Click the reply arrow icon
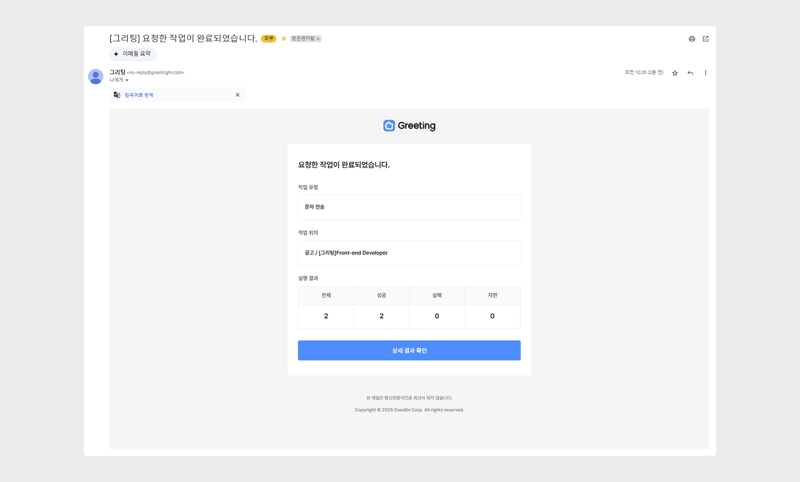The height and width of the screenshot is (482, 800). tap(690, 73)
